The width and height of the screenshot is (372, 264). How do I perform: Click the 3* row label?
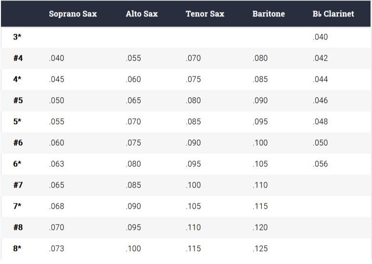coord(17,37)
